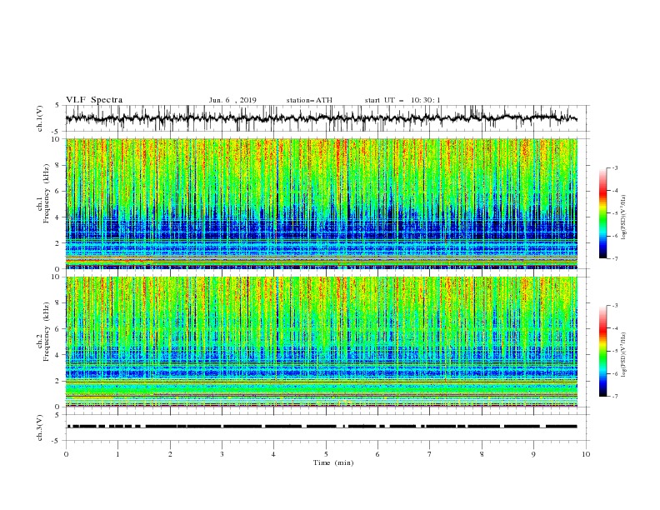Click the "6" kHz tick on ch.1 frequency axis

(x=57, y=192)
